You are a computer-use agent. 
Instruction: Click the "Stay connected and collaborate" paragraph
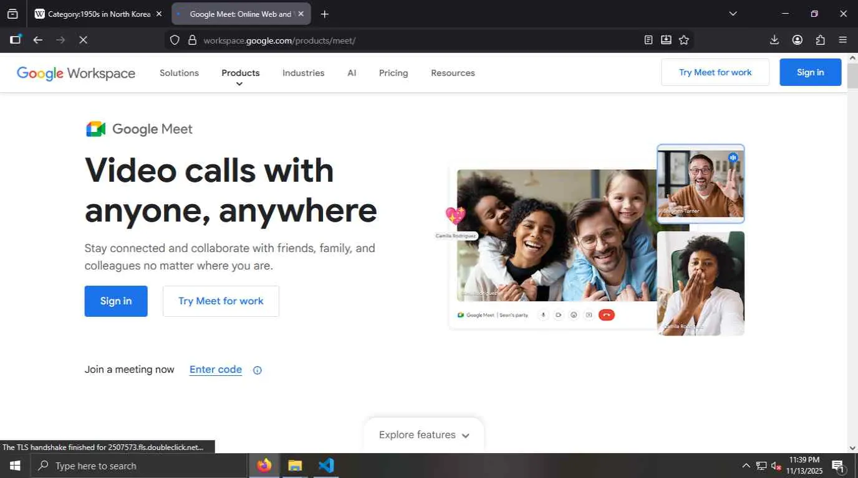pyautogui.click(x=230, y=257)
